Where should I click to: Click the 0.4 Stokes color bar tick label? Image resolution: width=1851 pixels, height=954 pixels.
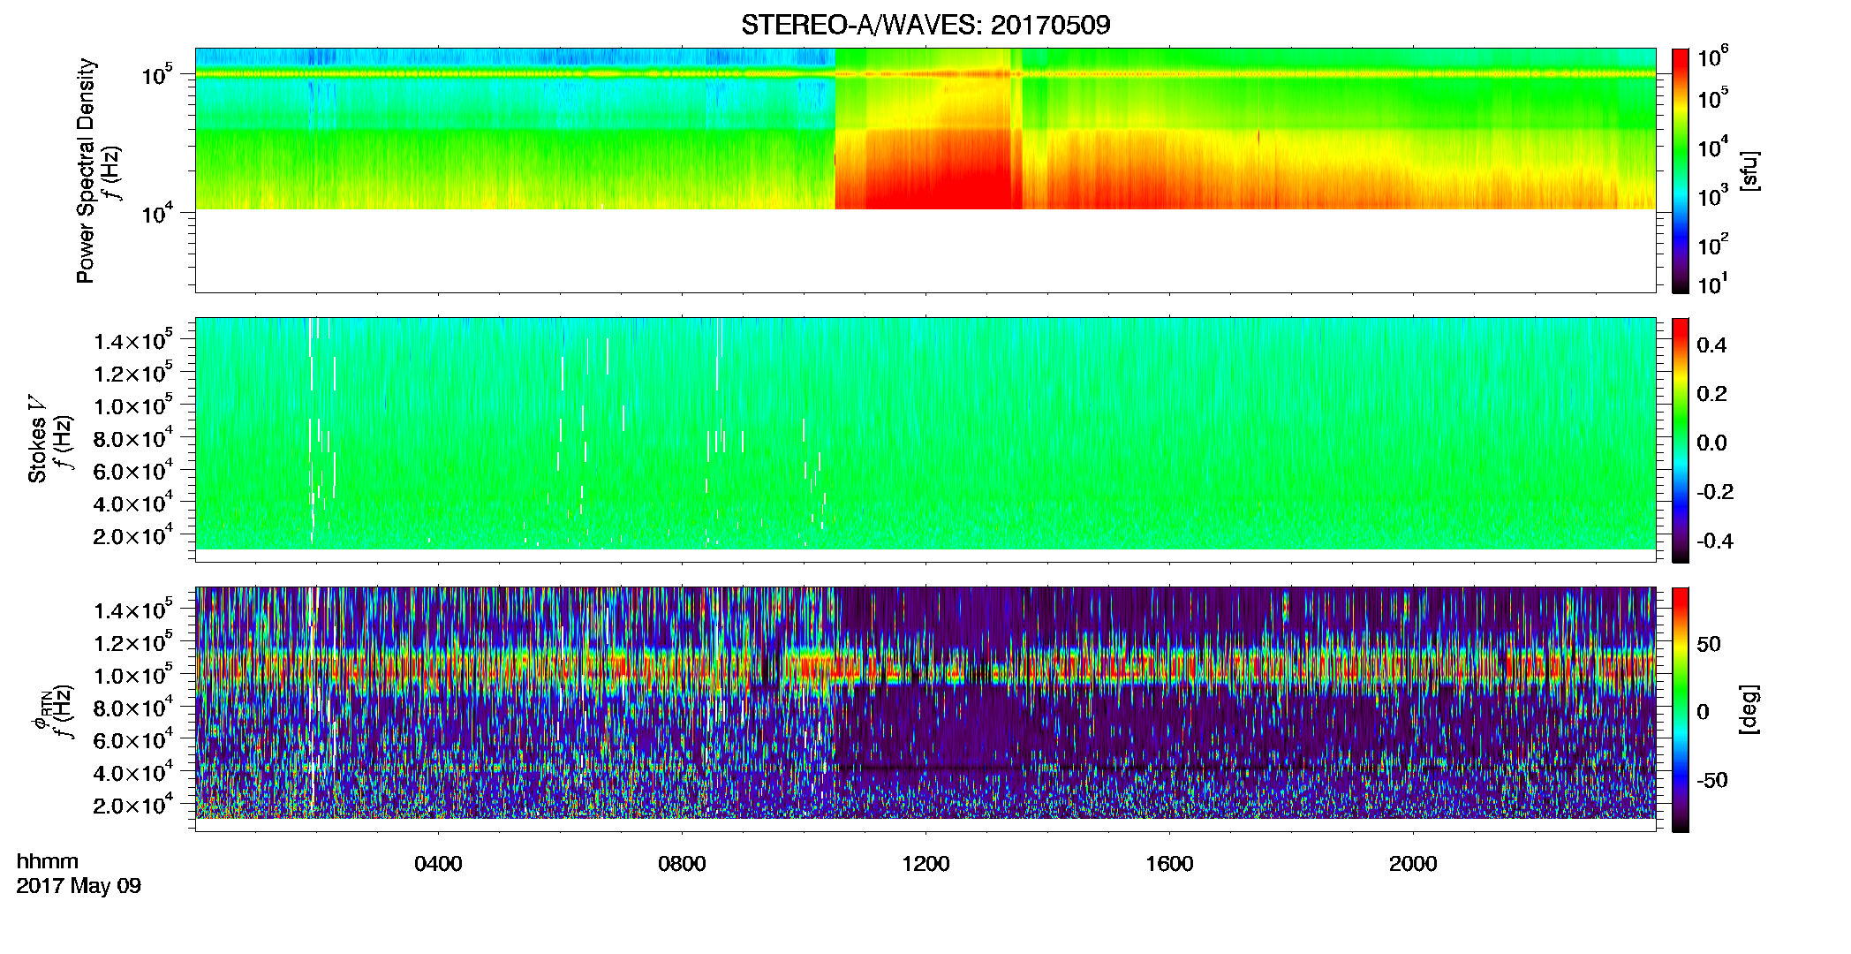point(1711,345)
